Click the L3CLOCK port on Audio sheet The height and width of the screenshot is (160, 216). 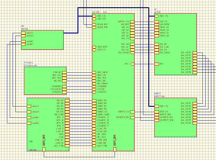coord(64,89)
